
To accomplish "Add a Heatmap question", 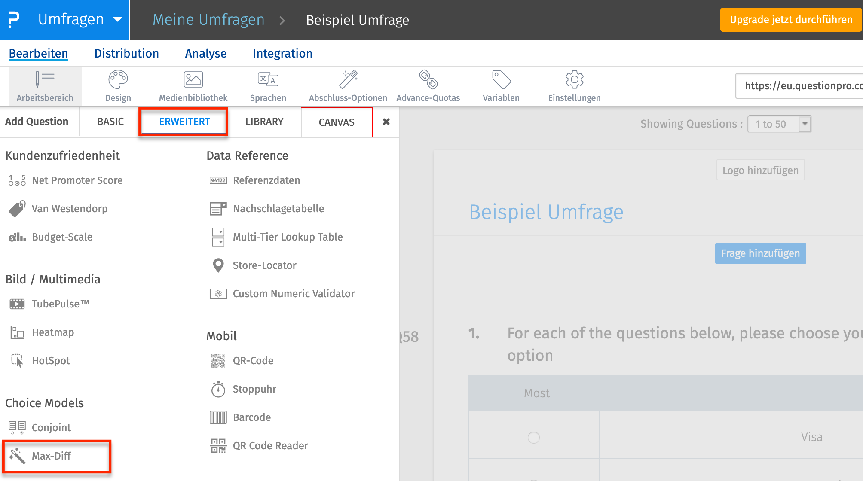I will click(52, 332).
